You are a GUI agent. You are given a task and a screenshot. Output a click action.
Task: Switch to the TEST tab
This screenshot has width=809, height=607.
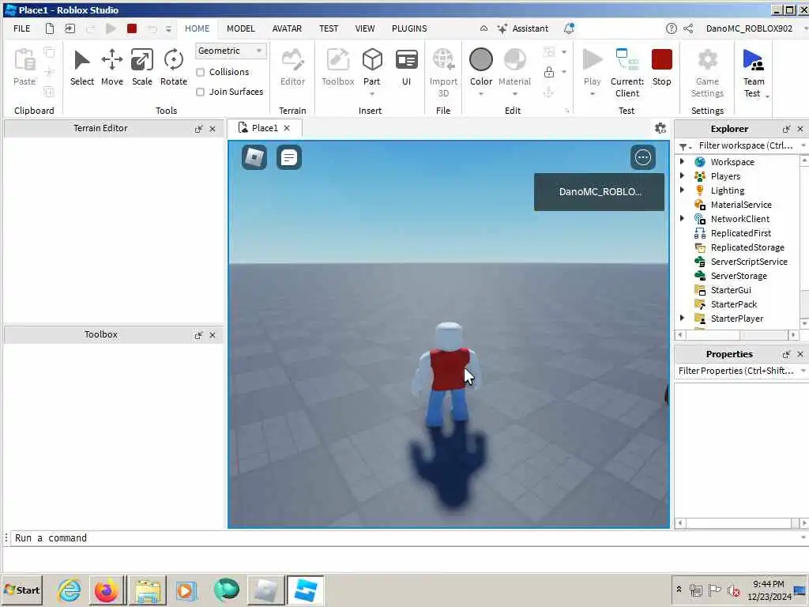(328, 28)
